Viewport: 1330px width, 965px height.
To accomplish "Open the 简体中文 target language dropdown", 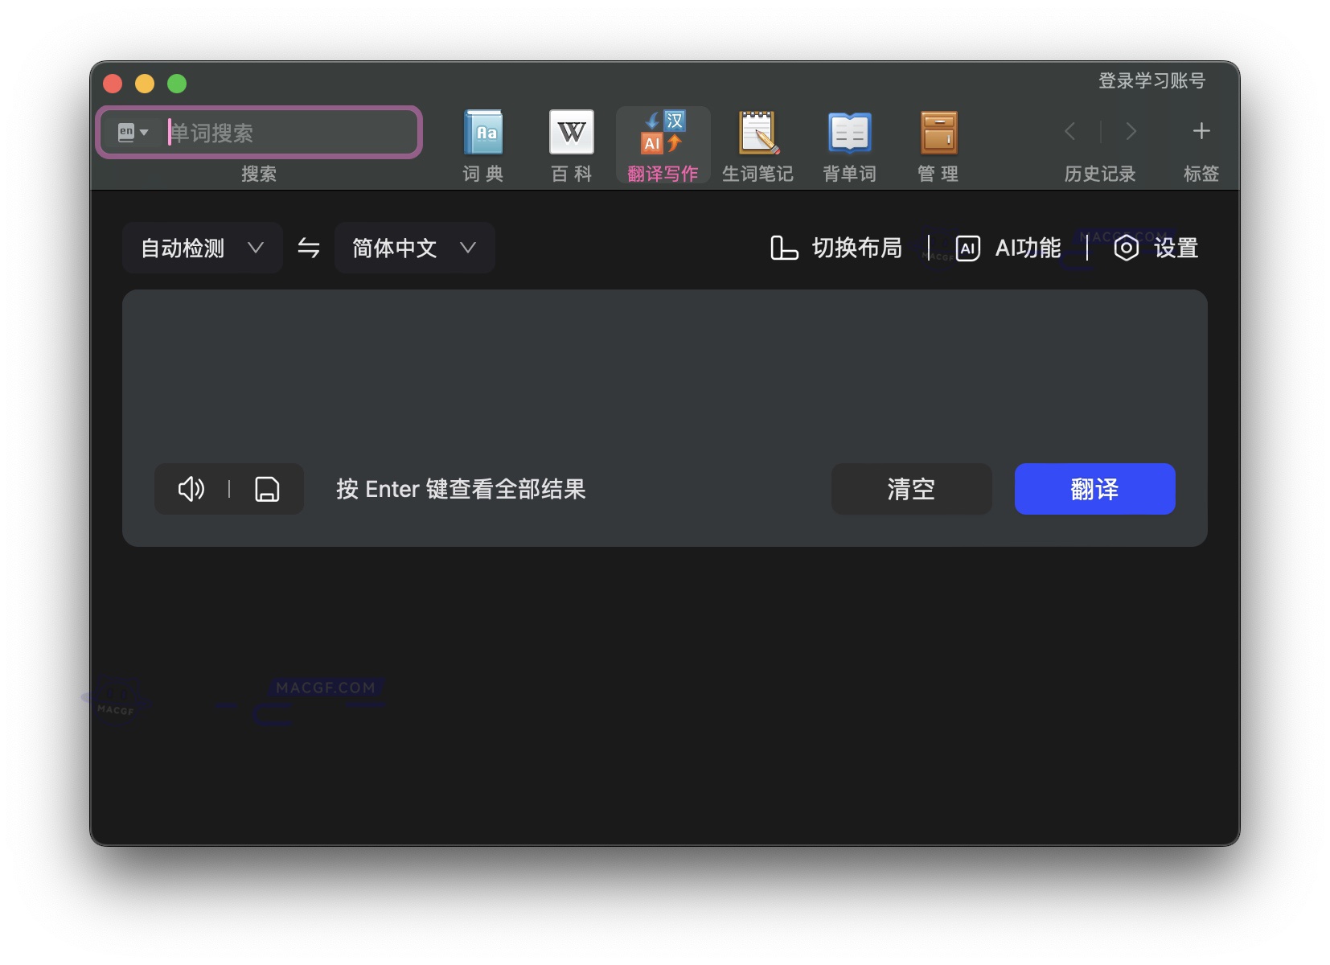I will [x=413, y=248].
